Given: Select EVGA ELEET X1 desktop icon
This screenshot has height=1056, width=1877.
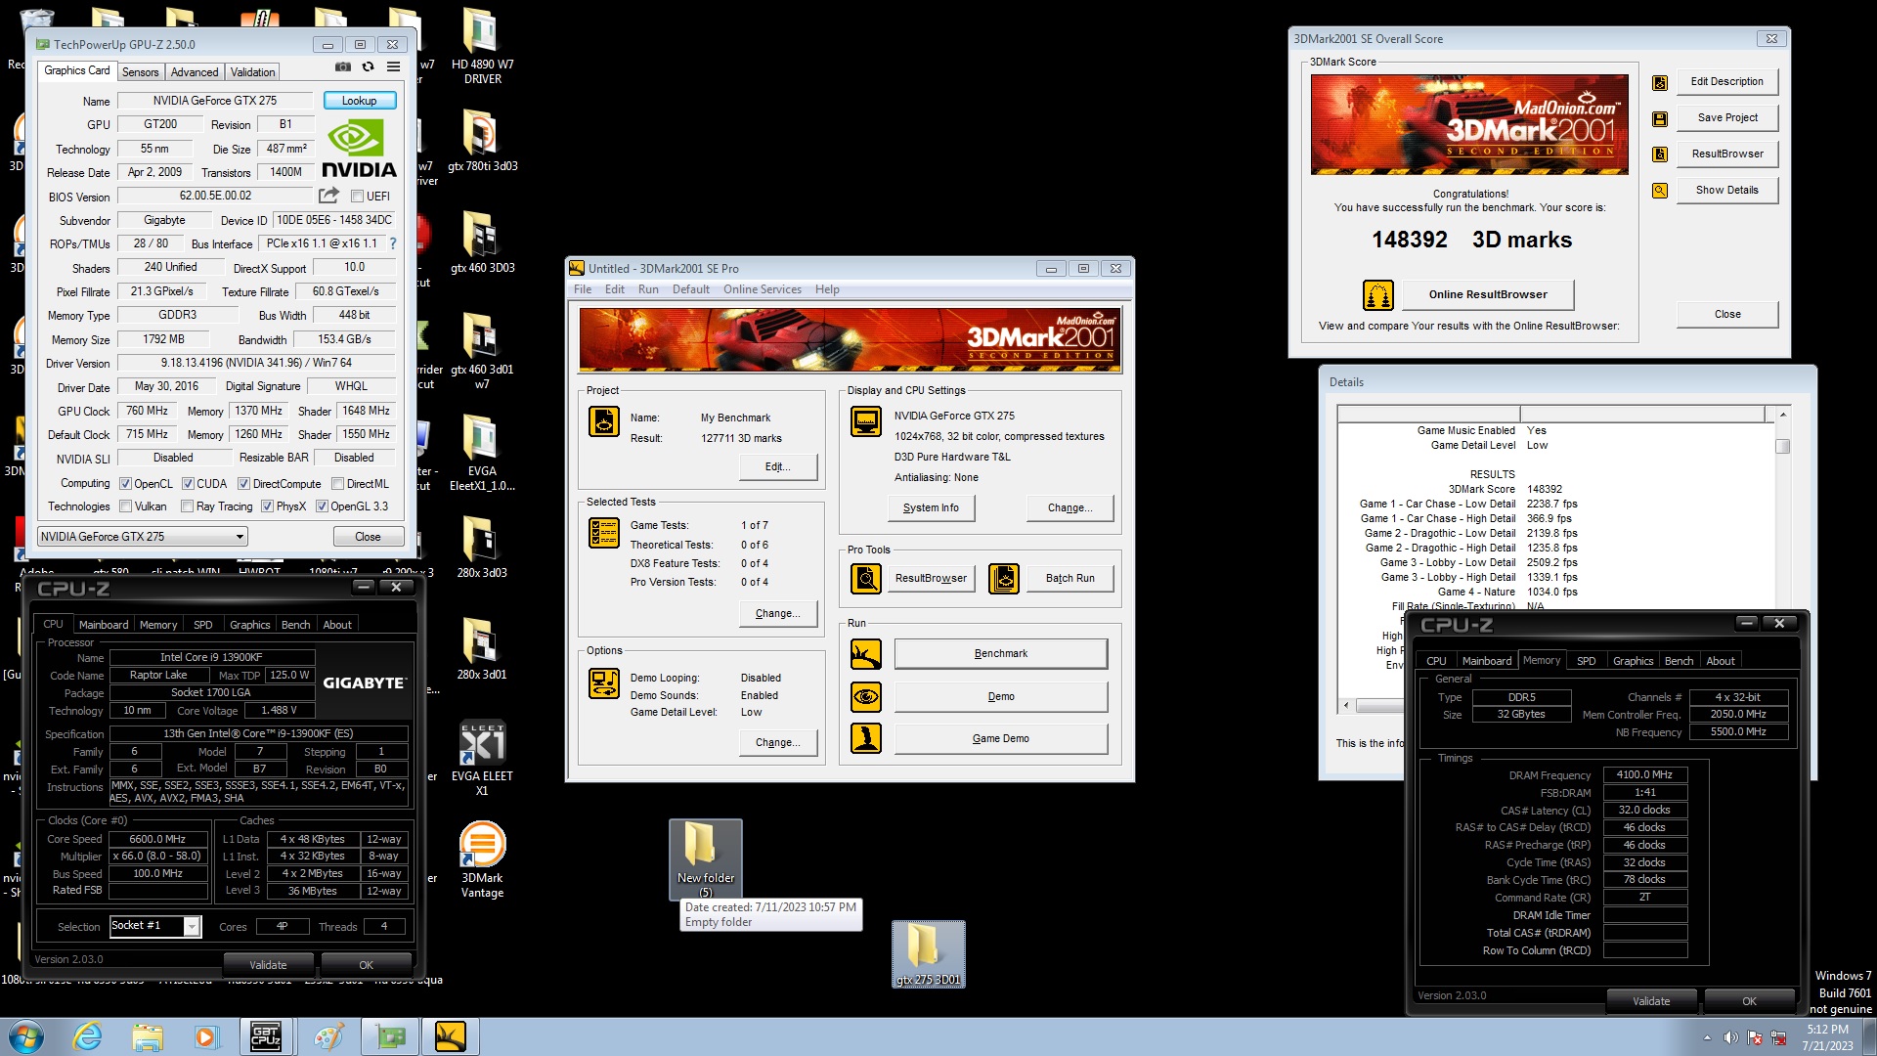Looking at the screenshot, I should 482,758.
